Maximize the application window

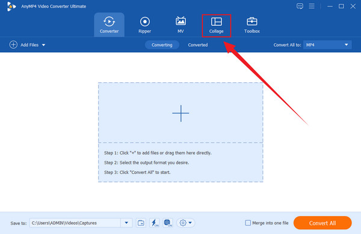(x=341, y=6)
